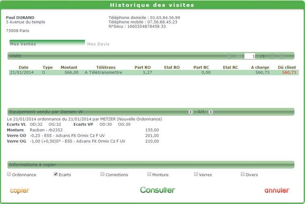Go to last page in Visite pager
The width and height of the screenshot is (305, 204).
point(282,56)
